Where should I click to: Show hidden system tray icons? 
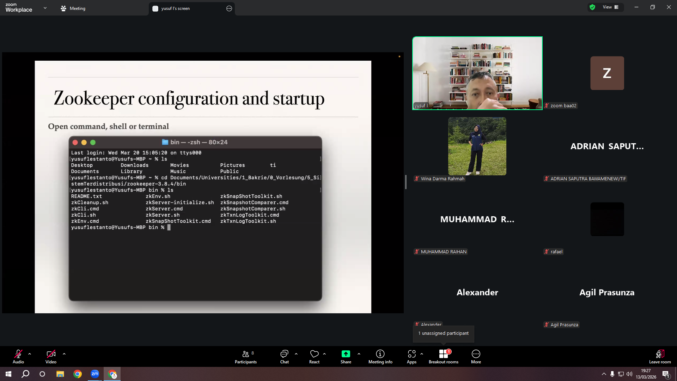click(604, 374)
